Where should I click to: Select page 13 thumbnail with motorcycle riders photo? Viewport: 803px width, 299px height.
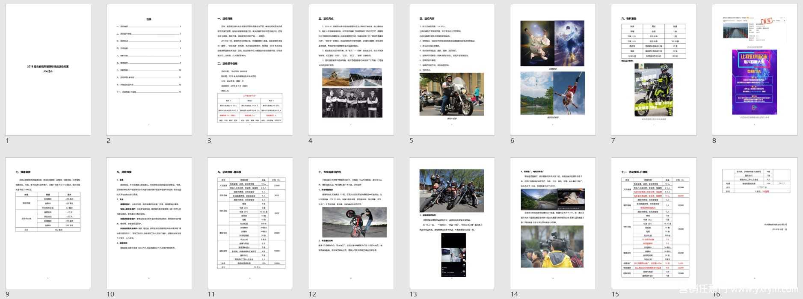tap(452, 223)
